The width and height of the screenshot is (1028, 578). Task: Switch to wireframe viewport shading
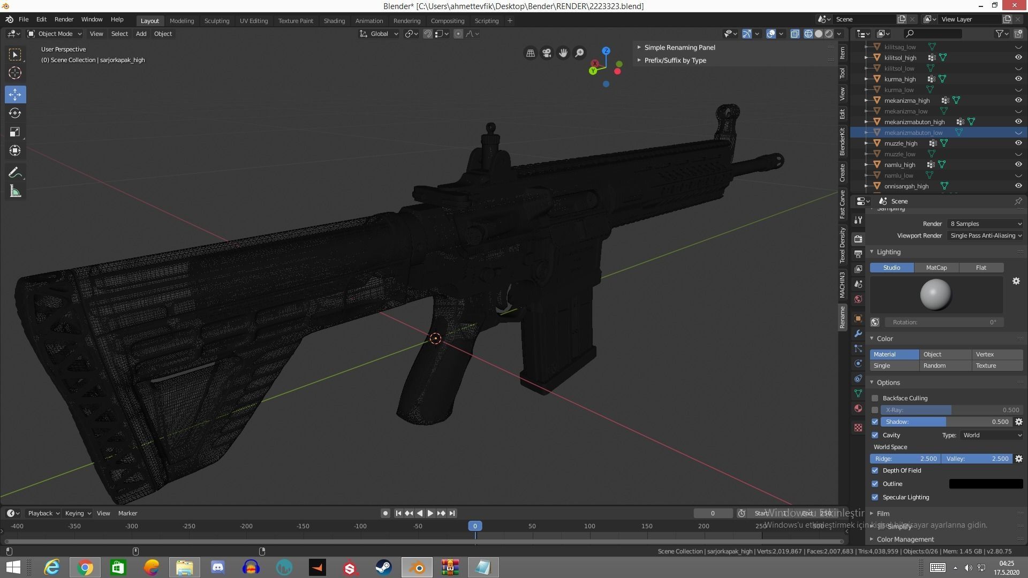pyautogui.click(x=808, y=34)
